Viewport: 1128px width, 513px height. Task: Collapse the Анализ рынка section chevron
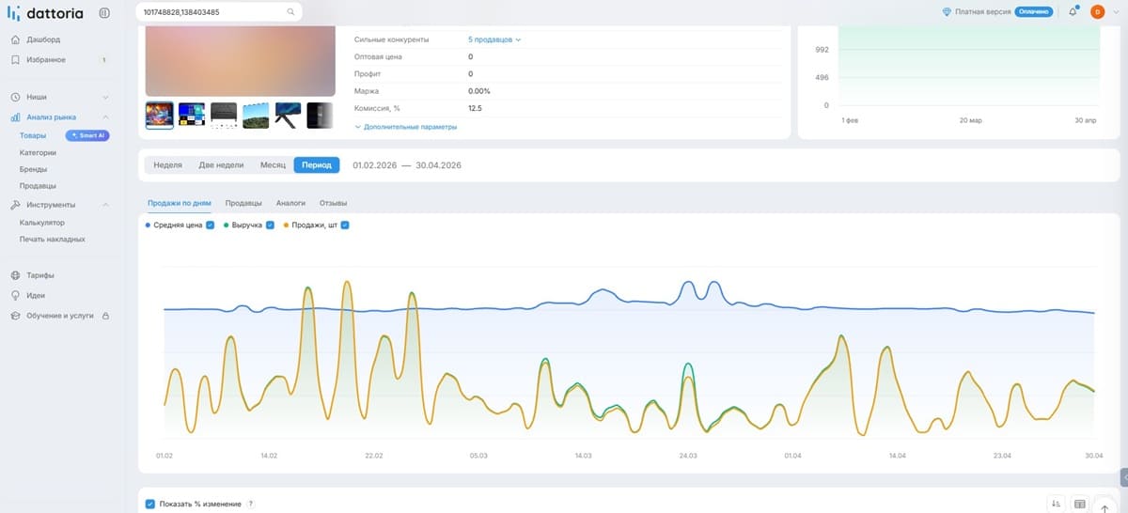(x=105, y=117)
